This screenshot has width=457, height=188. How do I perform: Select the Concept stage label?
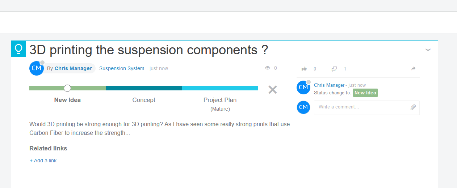(x=144, y=100)
